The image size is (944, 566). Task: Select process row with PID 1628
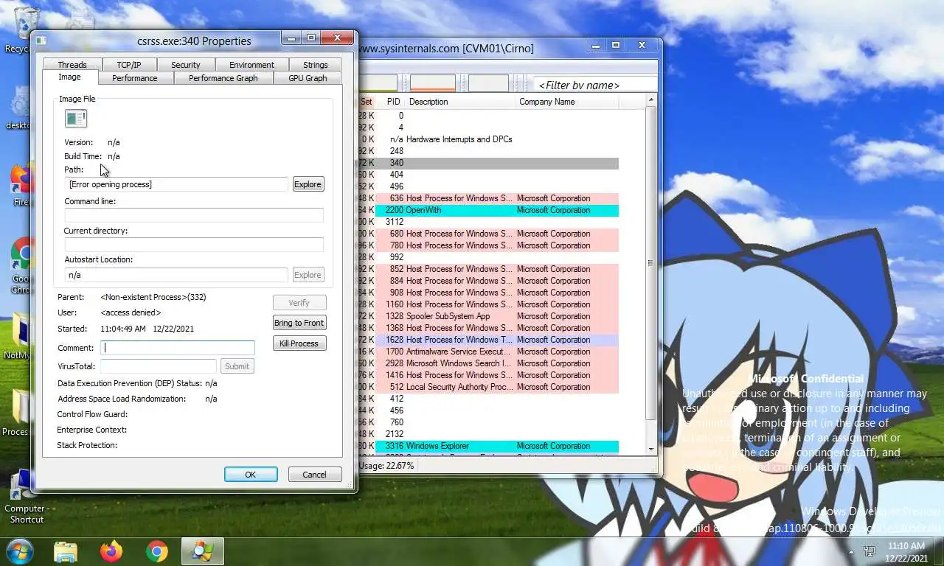[489, 340]
